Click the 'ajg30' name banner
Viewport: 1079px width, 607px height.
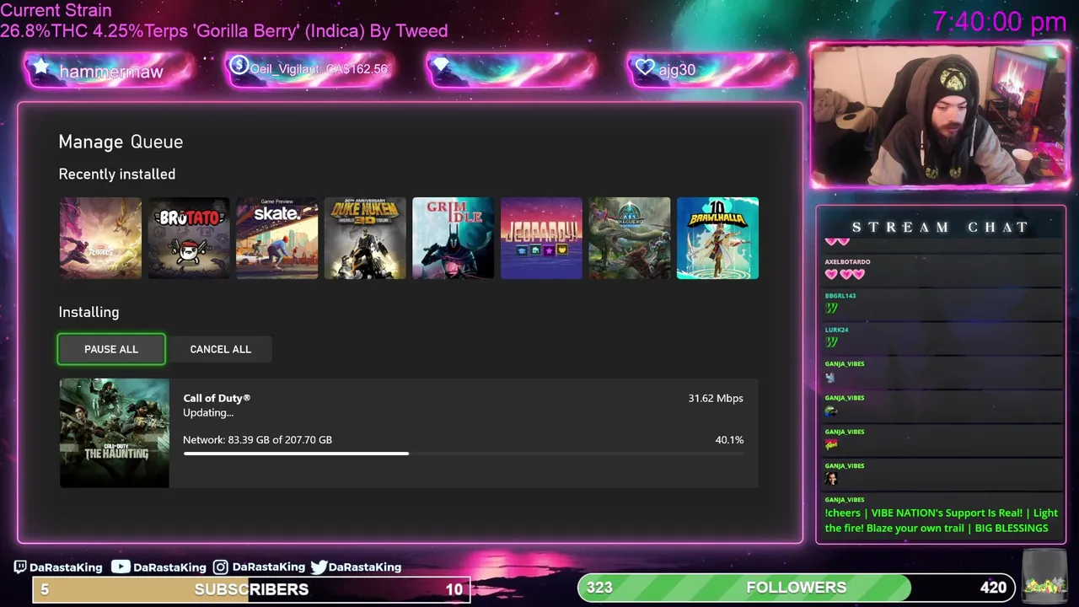point(711,69)
